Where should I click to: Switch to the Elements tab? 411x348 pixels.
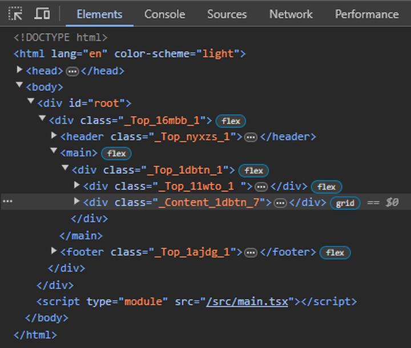(99, 14)
